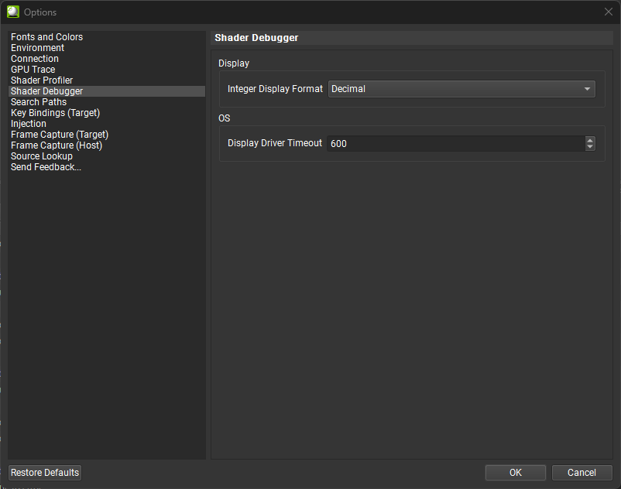Viewport: 621px width, 489px height.
Task: Select the Shader Debugger category
Action: pyautogui.click(x=46, y=91)
